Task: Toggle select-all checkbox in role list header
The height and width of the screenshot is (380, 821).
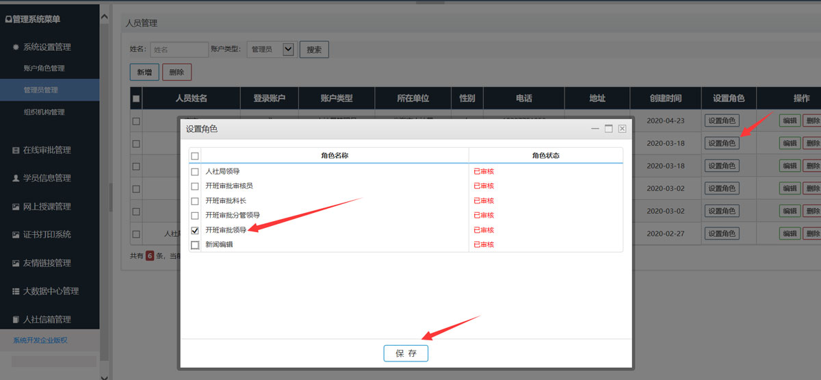Action: click(195, 156)
